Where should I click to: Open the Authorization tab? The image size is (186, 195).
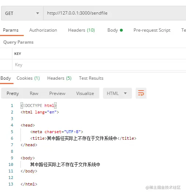pyautogui.click(x=43, y=30)
